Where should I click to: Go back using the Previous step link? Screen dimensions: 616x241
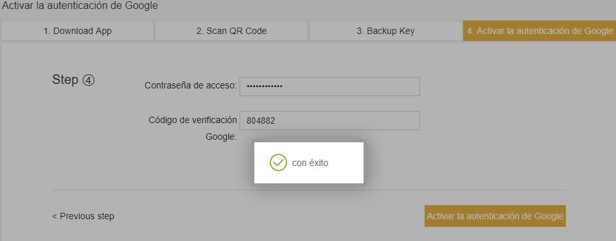click(84, 216)
